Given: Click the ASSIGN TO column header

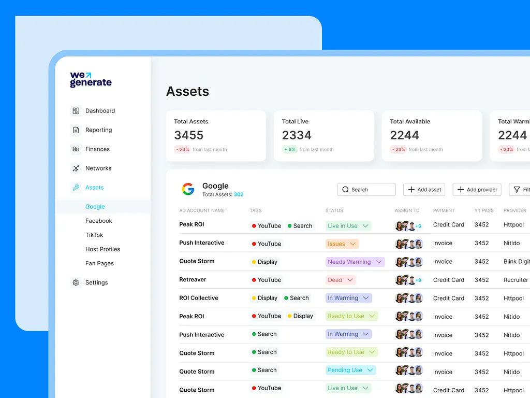Looking at the screenshot, I should pyautogui.click(x=407, y=210).
